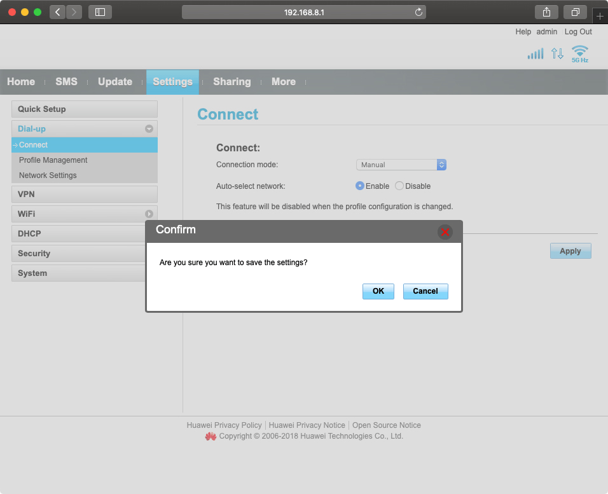The height and width of the screenshot is (494, 608).
Task: Click the 5G Hz WiFi status icon
Action: (579, 53)
